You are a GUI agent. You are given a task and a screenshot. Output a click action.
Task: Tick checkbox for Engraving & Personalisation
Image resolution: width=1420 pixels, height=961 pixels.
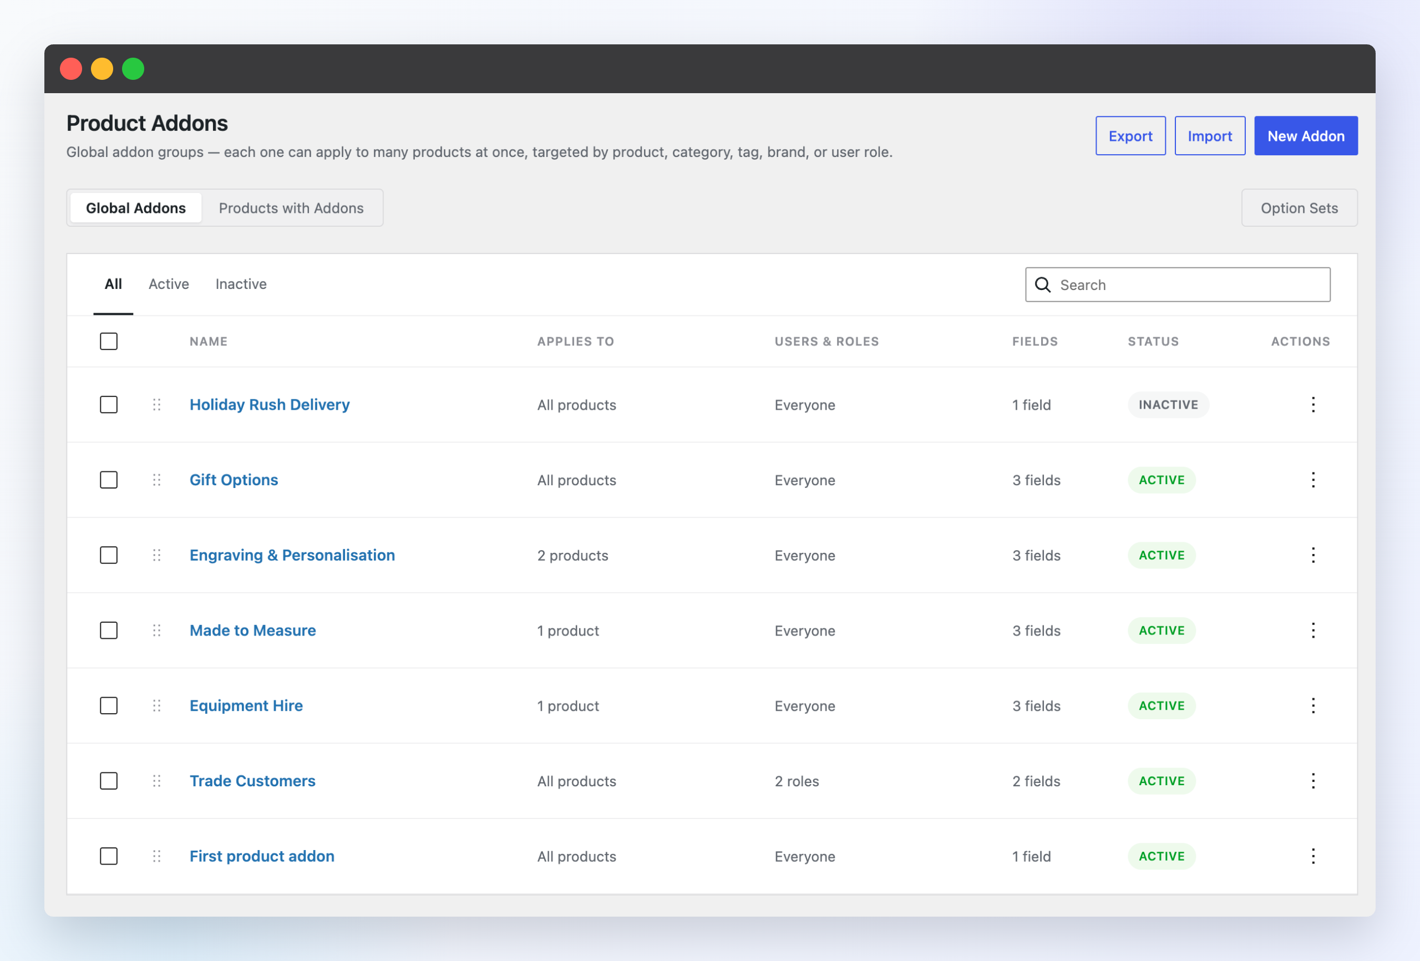tap(109, 555)
